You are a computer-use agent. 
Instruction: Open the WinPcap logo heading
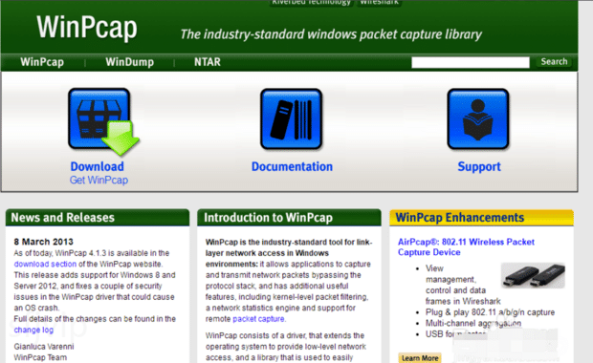click(87, 27)
